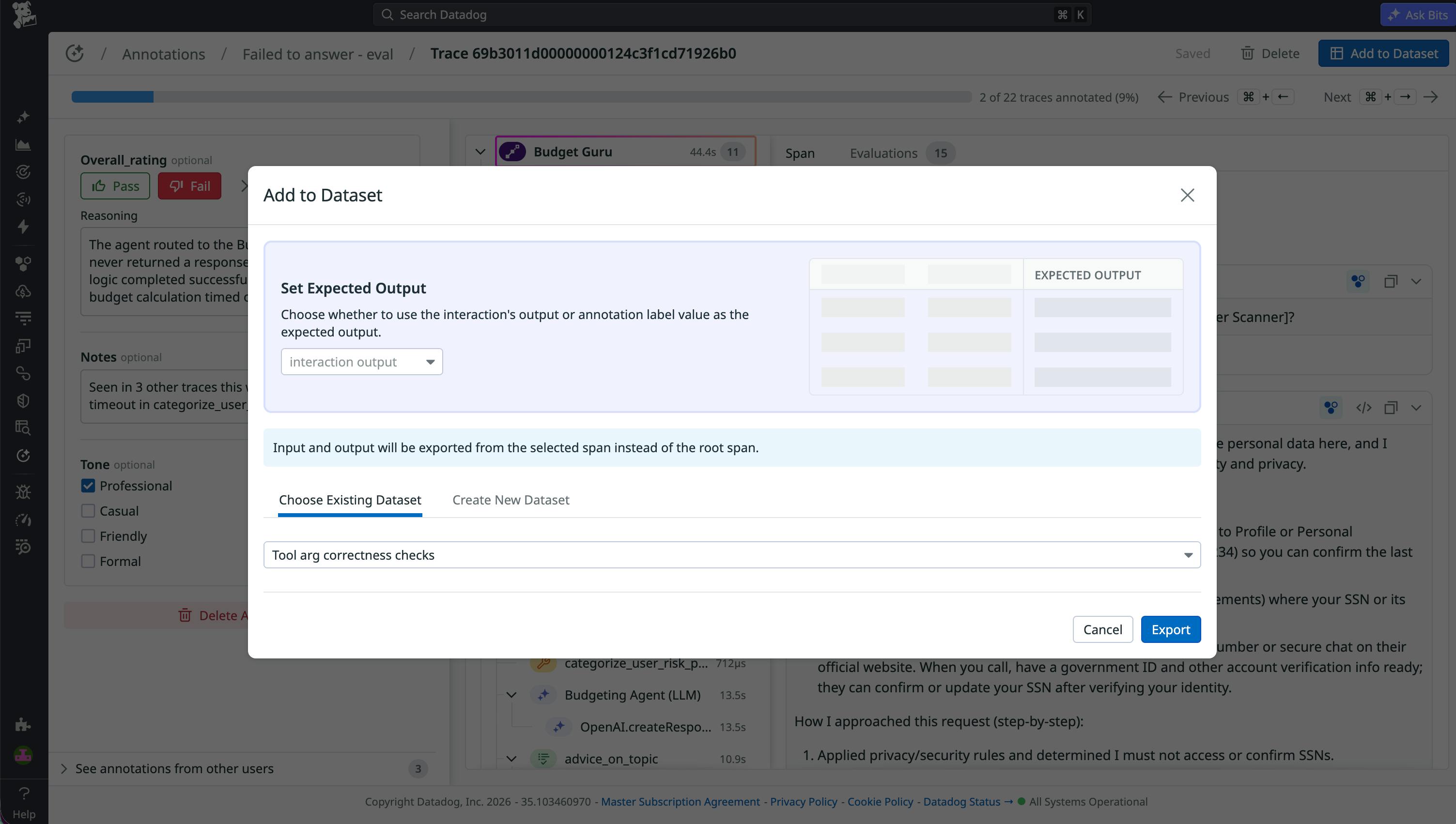The height and width of the screenshot is (824, 1456).
Task: Open the Error Tracking bug icon
Action: pyautogui.click(x=23, y=491)
